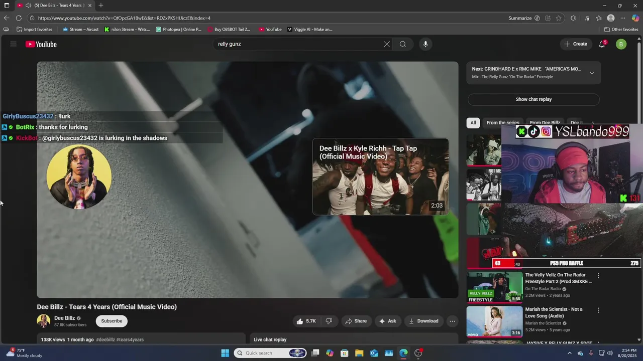Open the Copilot sidebar icon
This screenshot has height=361, width=643.
[635, 18]
